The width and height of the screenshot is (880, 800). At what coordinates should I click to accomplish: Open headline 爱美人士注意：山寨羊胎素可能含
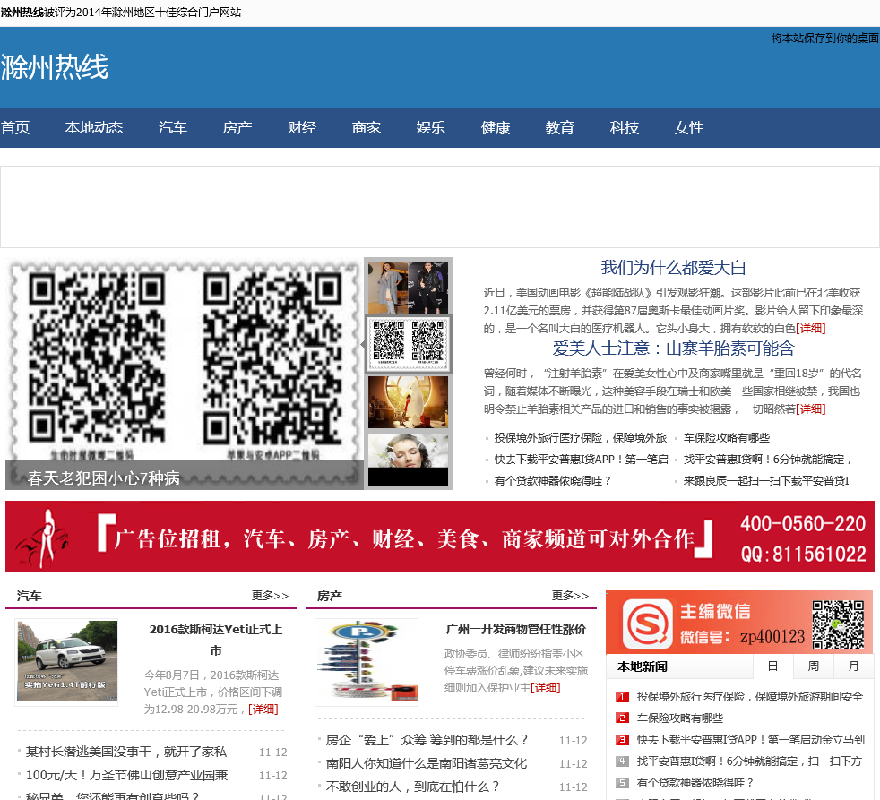pos(674,348)
